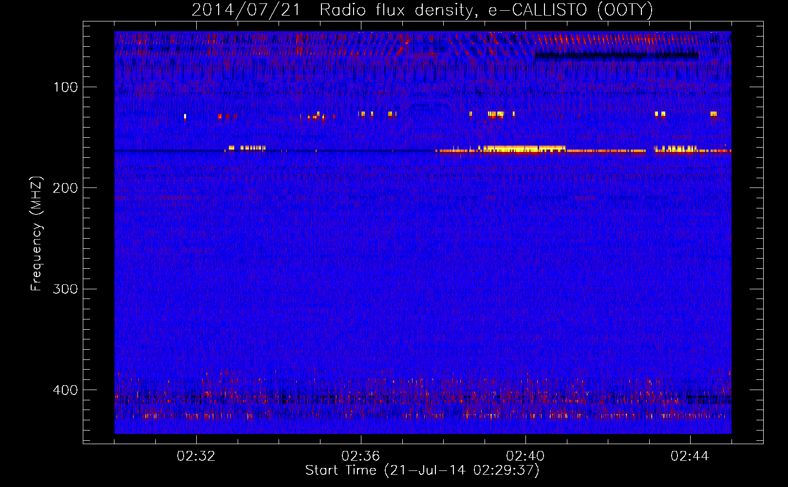Click the bright yellow emission band near 02:40
Image resolution: width=788 pixels, height=487 pixels.
pyautogui.click(x=524, y=150)
